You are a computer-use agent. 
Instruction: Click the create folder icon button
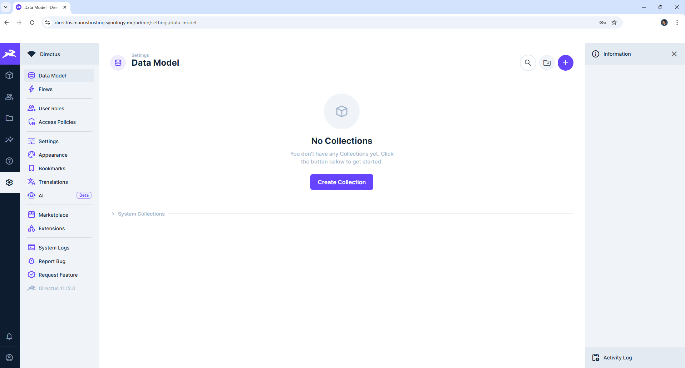point(547,63)
